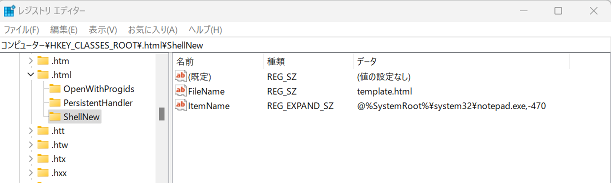The image size is (611, 183).
Task: Click the .html folder icon
Action: click(x=43, y=75)
